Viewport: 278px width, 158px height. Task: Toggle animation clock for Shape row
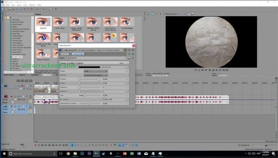point(127,71)
